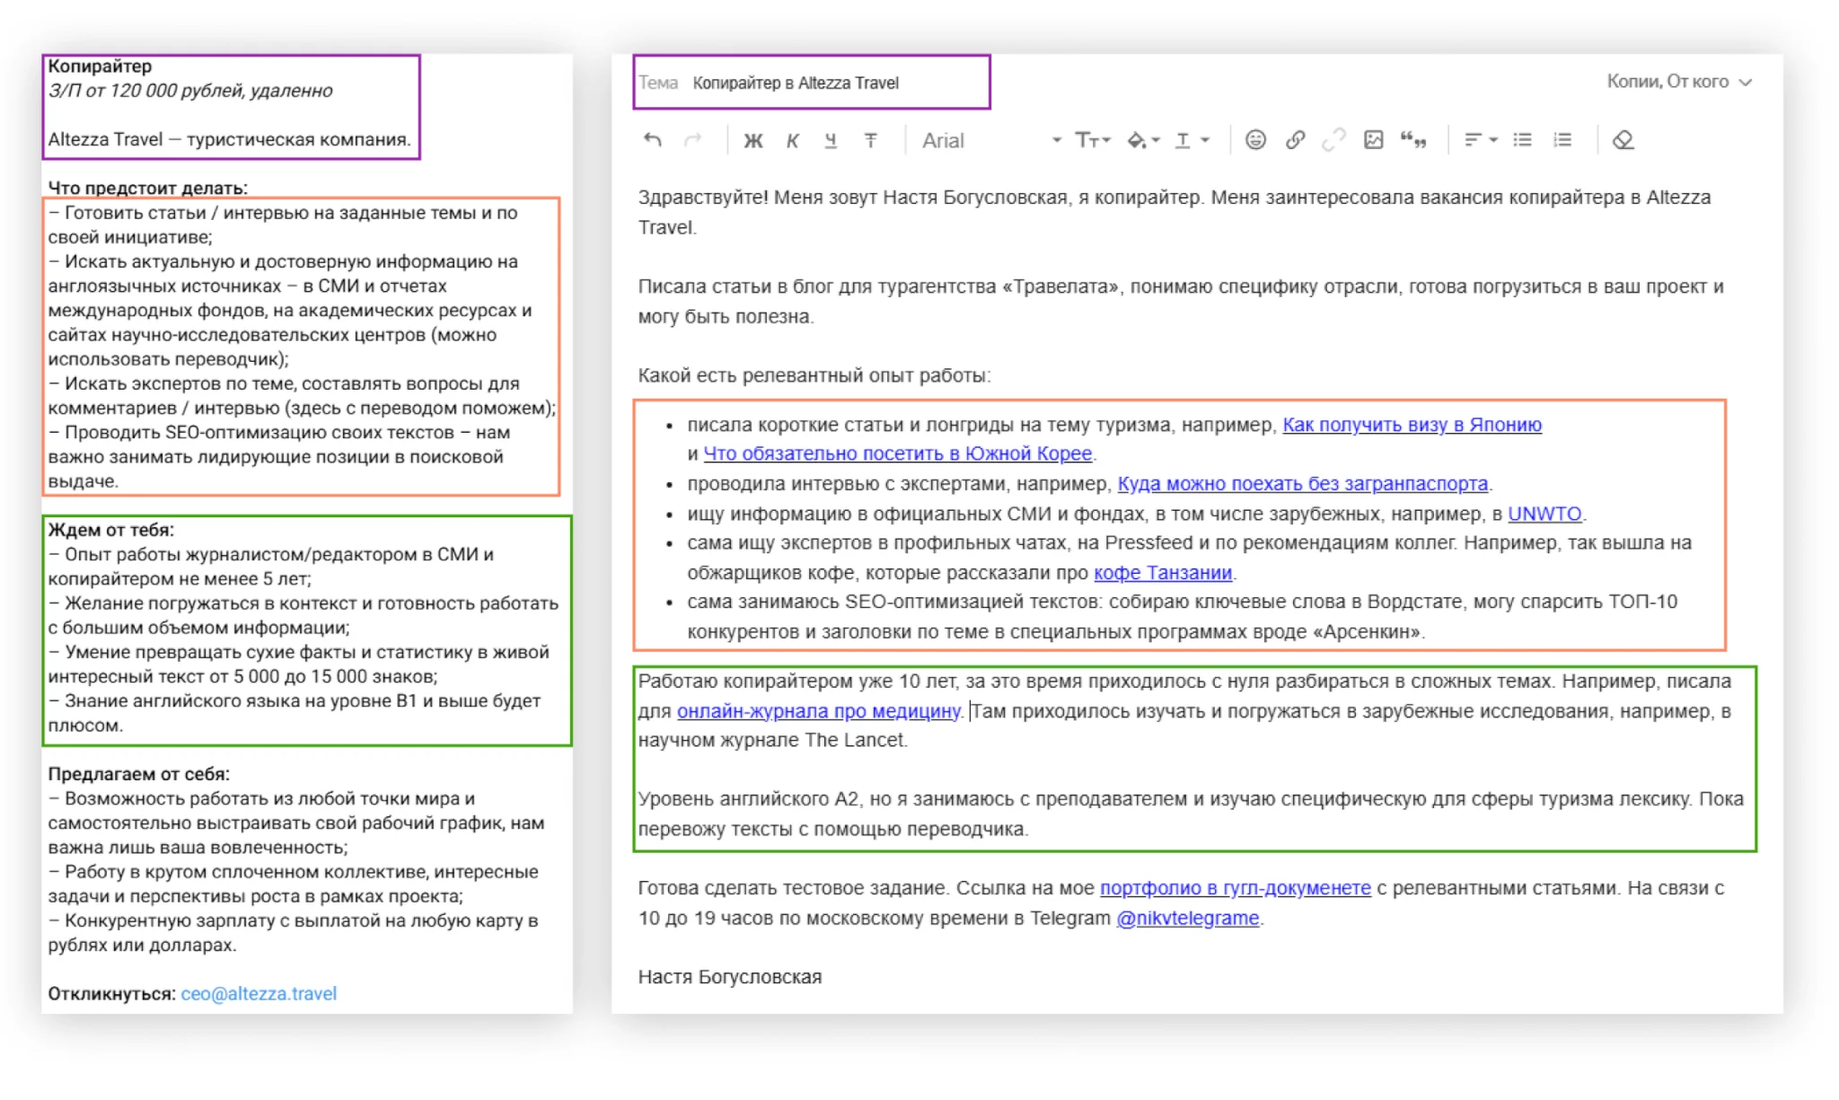Open the ceo@altezza.travel email link
The image size is (1839, 1100).
click(259, 993)
